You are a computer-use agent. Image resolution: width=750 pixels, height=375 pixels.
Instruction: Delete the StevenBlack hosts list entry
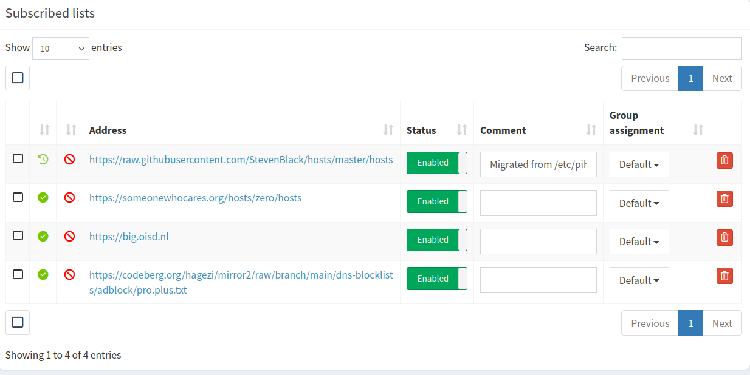coord(724,160)
